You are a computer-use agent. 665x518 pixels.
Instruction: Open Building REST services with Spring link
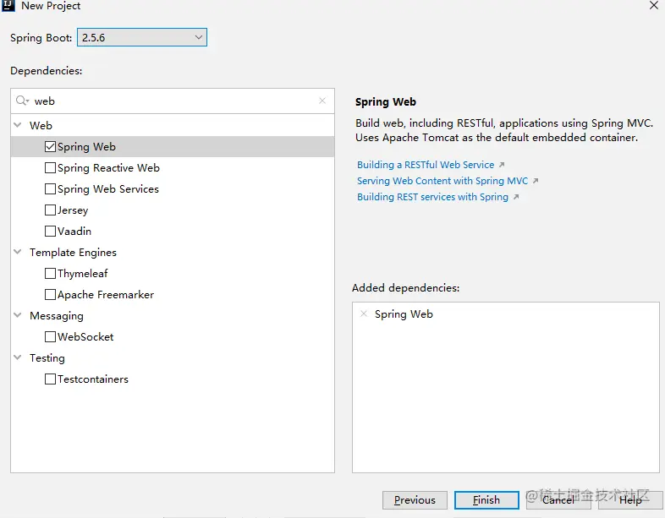click(x=432, y=197)
